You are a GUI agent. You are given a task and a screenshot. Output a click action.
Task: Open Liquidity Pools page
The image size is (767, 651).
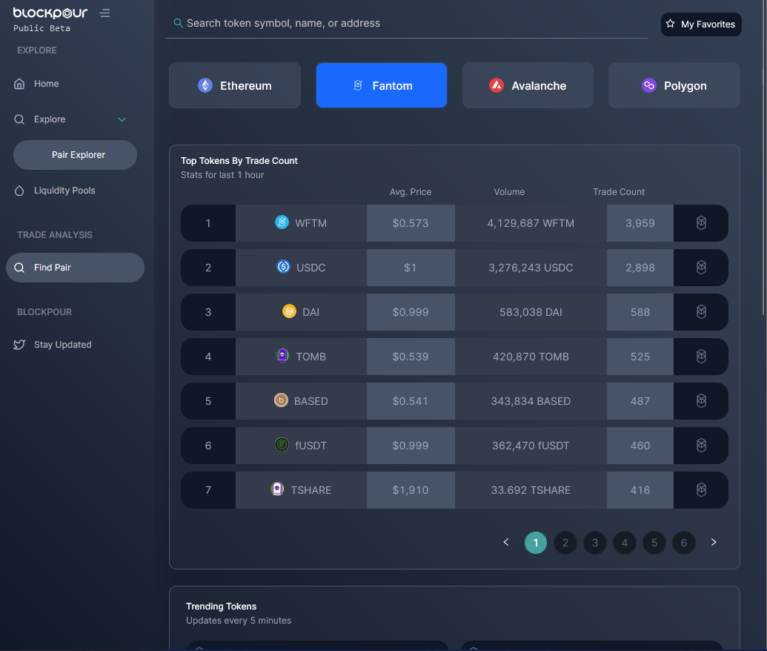(x=64, y=191)
